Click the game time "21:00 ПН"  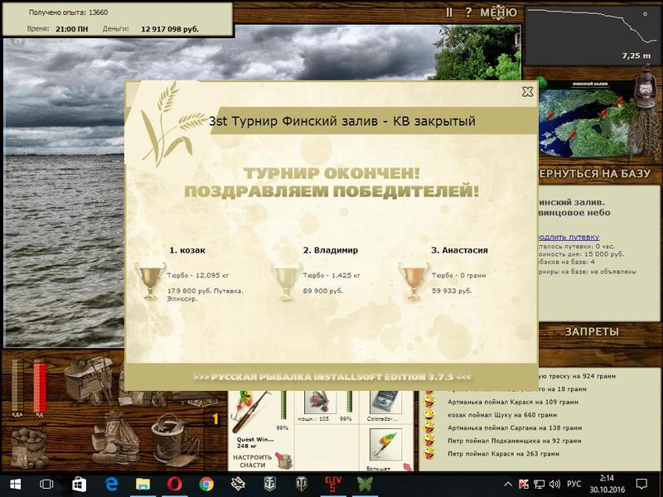click(x=72, y=29)
